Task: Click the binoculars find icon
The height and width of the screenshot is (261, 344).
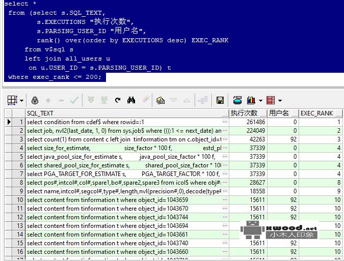Action: 131,100
